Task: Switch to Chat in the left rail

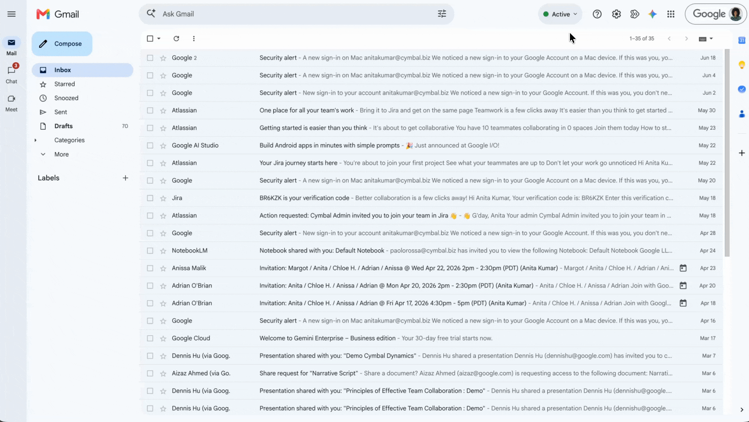Action: coord(11,74)
